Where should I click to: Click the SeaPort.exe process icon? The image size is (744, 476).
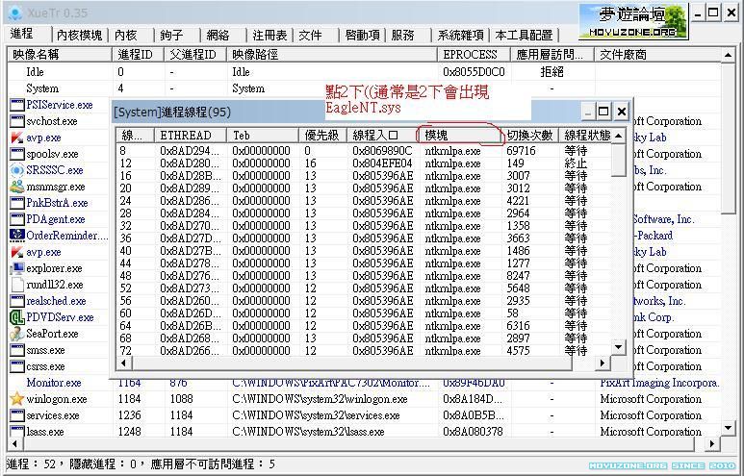click(x=16, y=334)
